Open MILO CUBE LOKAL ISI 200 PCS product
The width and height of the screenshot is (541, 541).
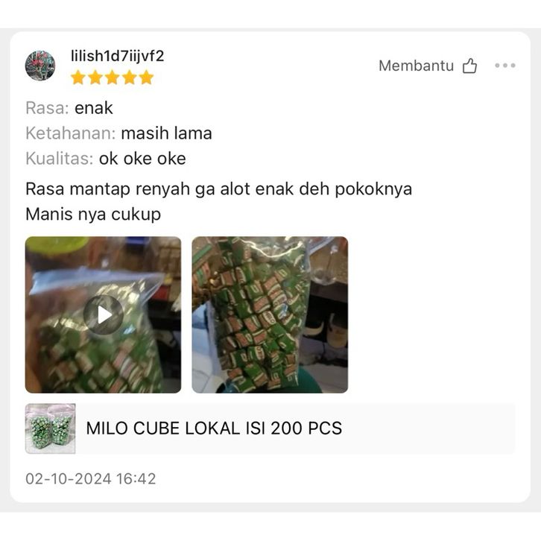click(x=214, y=428)
